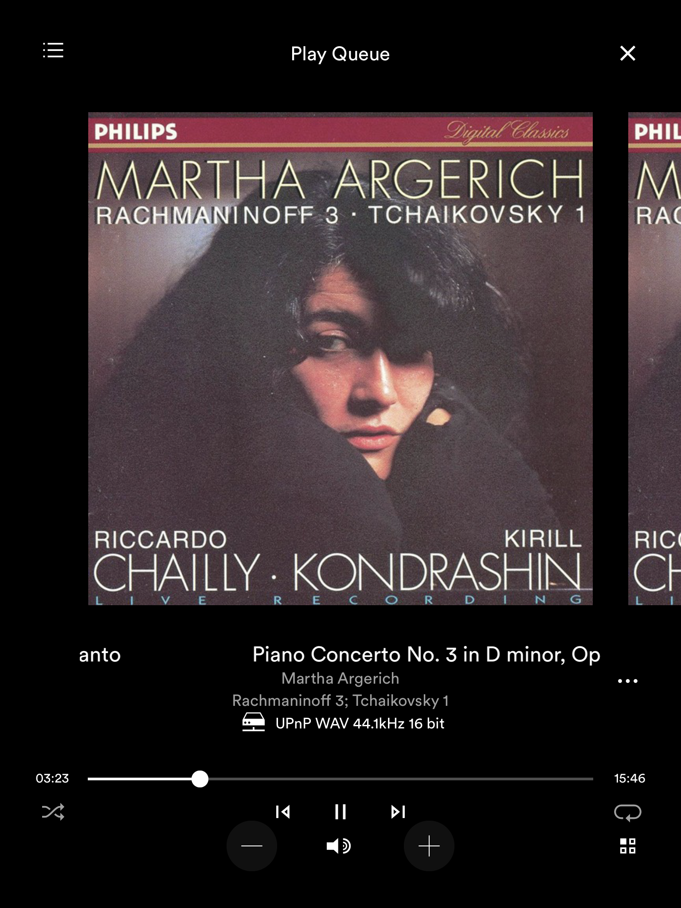Open the rooms grid icon

[x=627, y=846]
